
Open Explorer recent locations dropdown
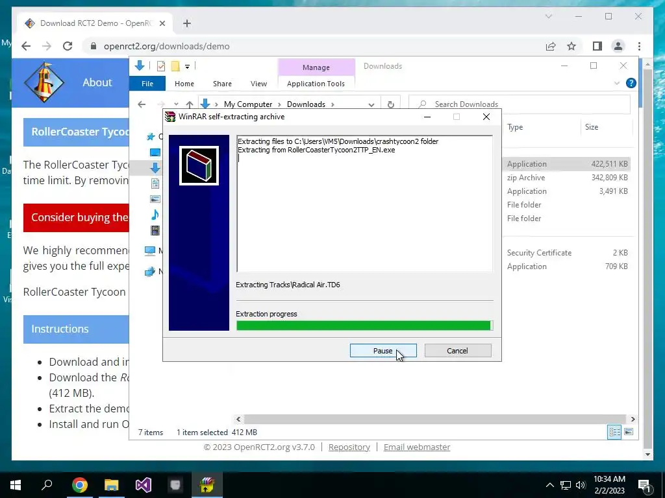point(176,104)
